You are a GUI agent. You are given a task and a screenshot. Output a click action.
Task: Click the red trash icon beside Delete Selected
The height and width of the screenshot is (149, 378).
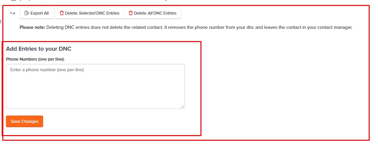click(x=62, y=13)
